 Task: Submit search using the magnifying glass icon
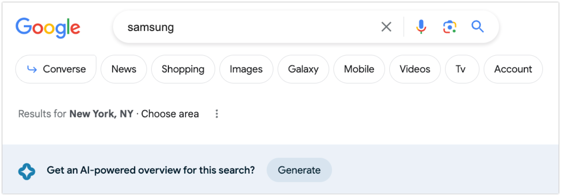pos(477,27)
